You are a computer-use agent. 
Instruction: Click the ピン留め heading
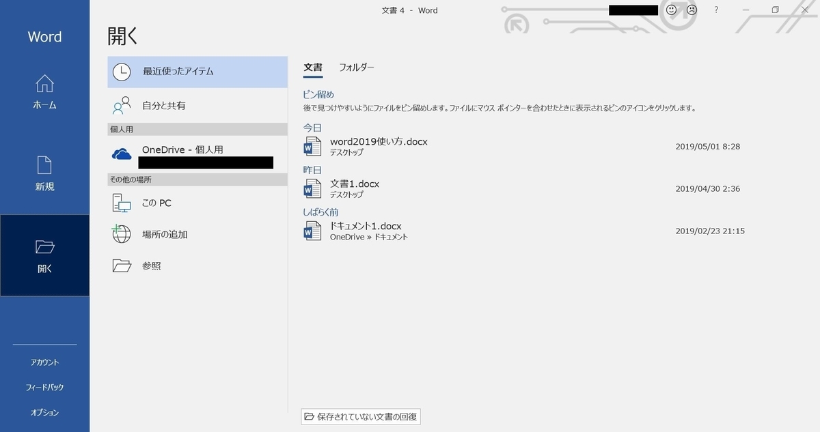point(318,94)
